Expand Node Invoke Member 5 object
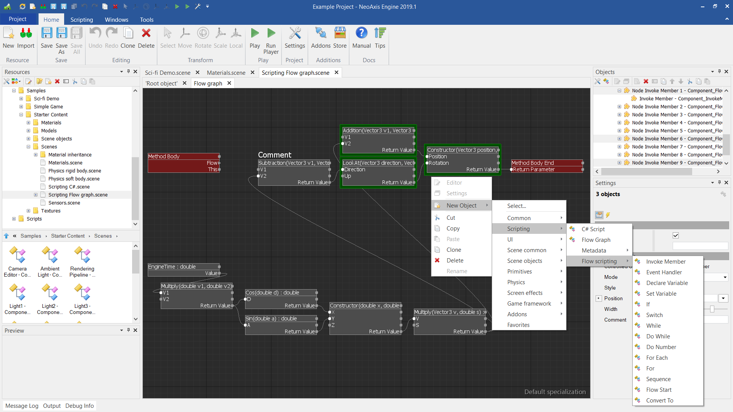The image size is (733, 412). (x=619, y=130)
